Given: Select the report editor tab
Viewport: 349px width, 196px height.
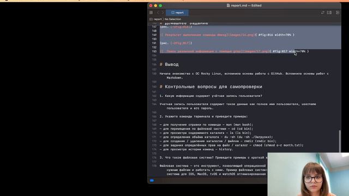Looking at the screenshot, I should pos(177,13).
